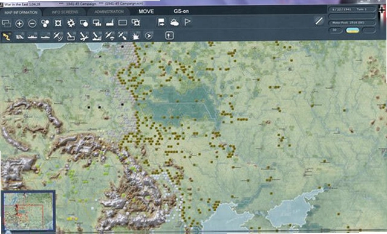
Task: Show weather with the sun and cloud icon
Action: 174,22
